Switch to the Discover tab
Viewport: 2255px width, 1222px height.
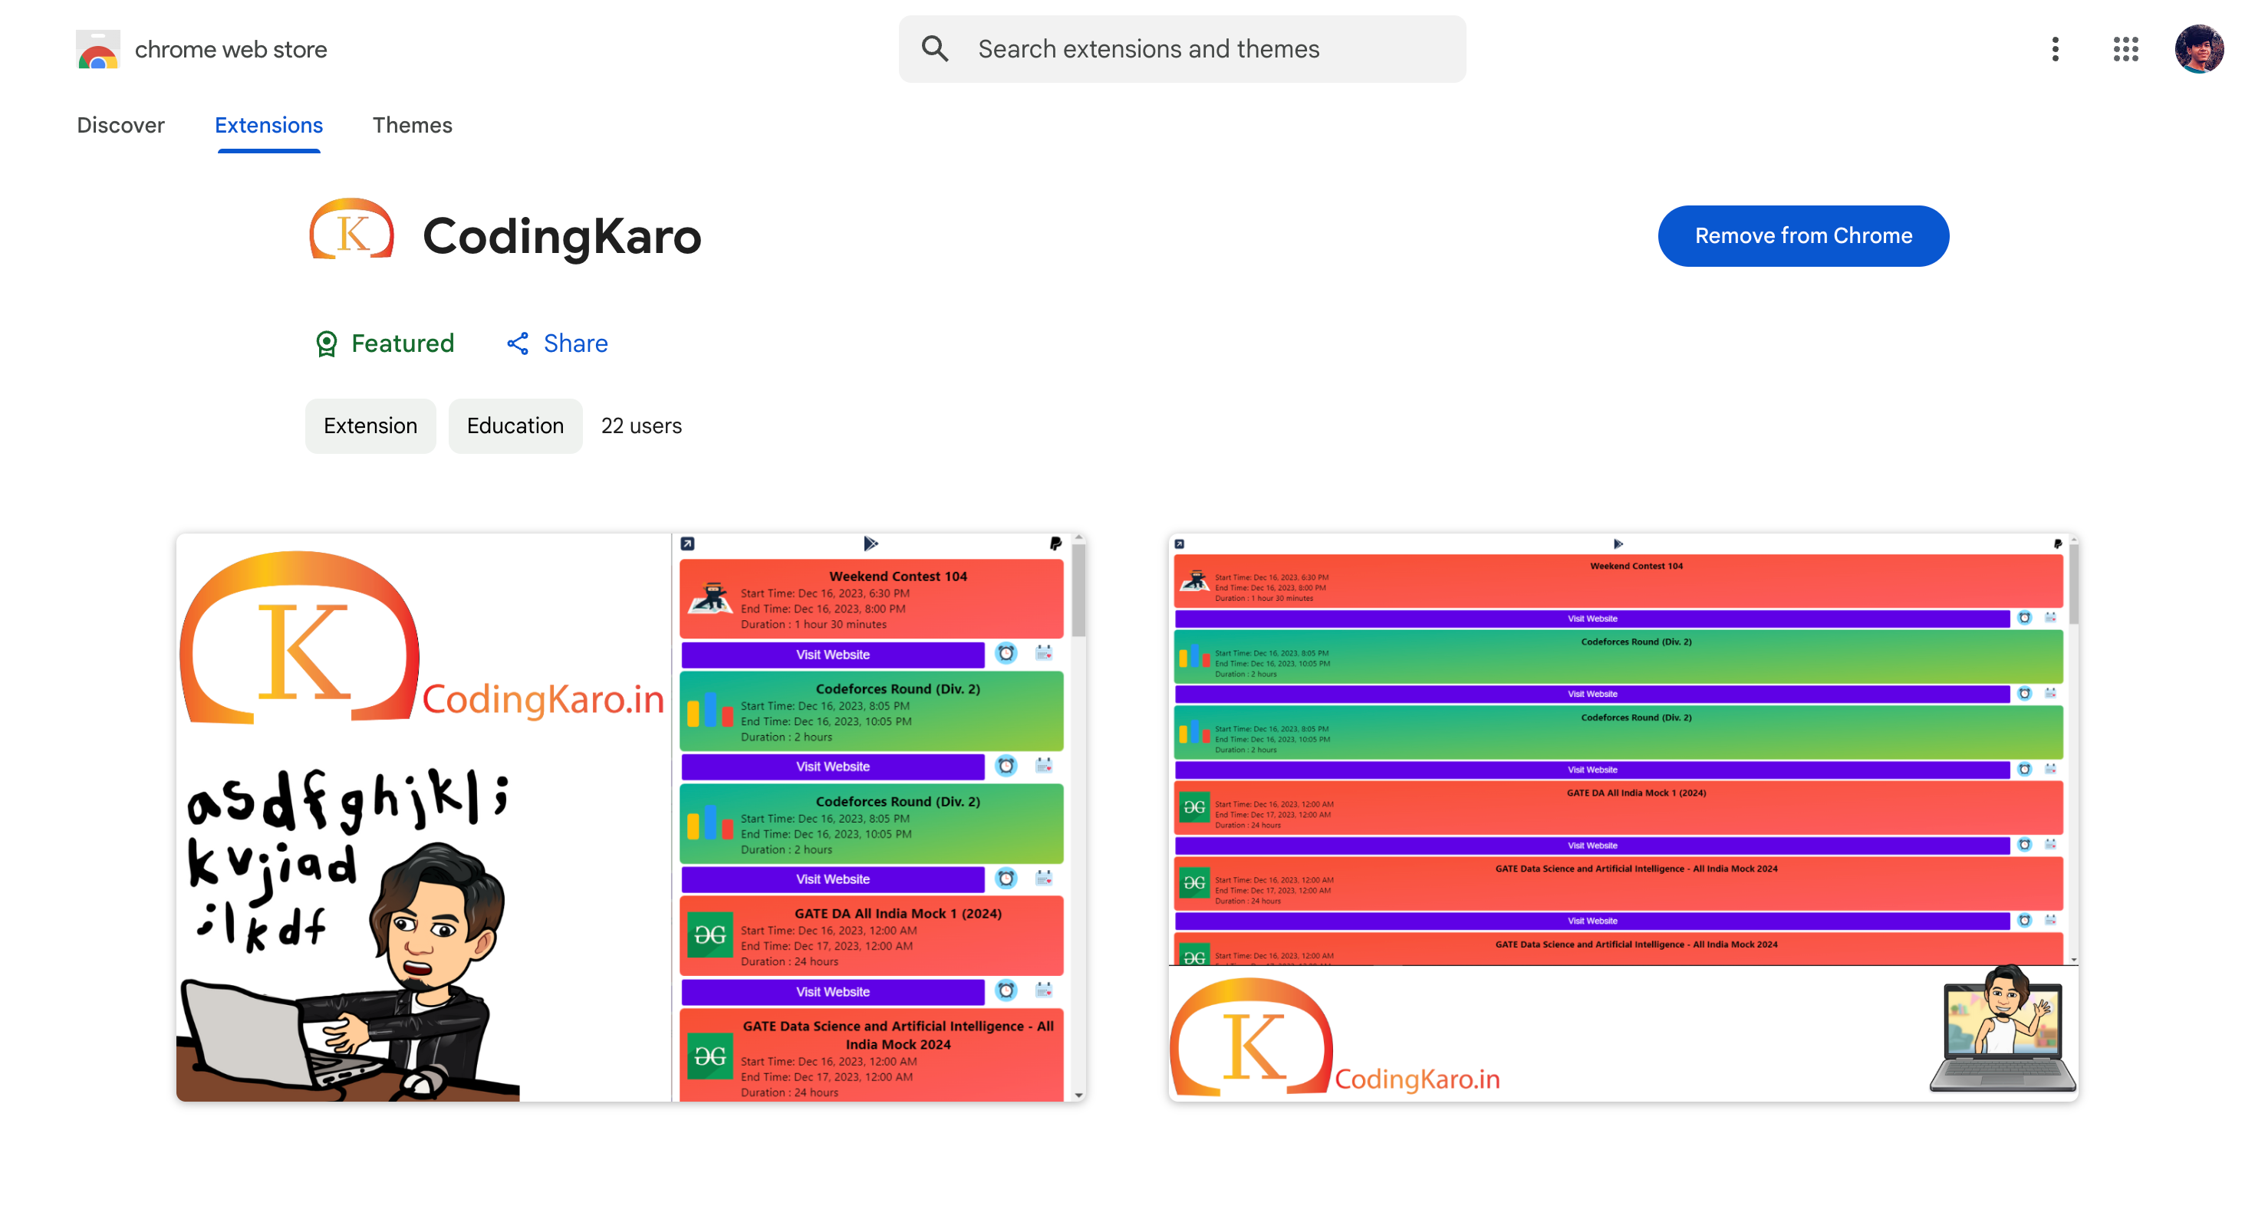pyautogui.click(x=121, y=125)
